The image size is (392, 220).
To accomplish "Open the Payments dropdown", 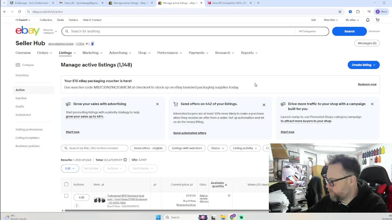I will click(x=198, y=53).
